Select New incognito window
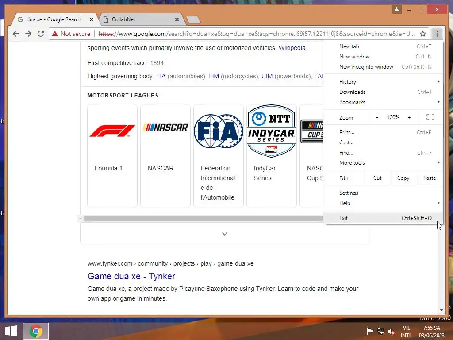Image resolution: width=453 pixels, height=340 pixels. (383, 67)
